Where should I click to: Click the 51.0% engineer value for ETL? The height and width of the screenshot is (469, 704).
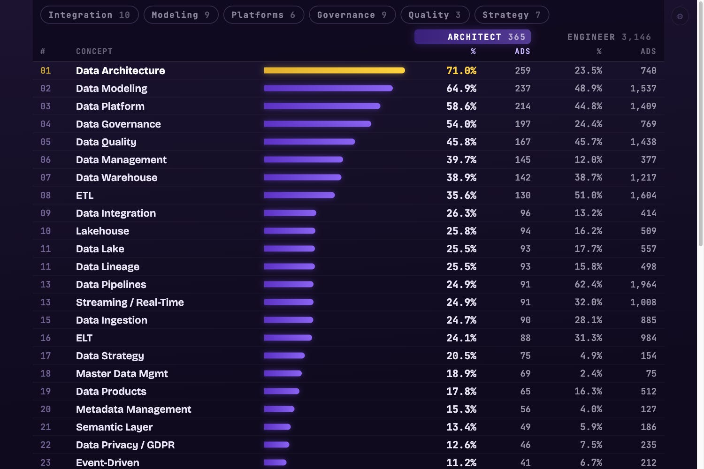(x=588, y=195)
